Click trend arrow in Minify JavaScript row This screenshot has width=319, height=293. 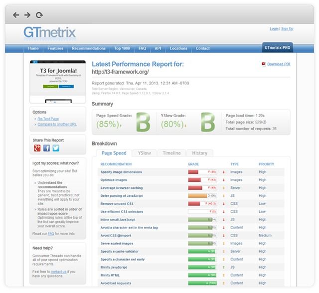(x=224, y=268)
